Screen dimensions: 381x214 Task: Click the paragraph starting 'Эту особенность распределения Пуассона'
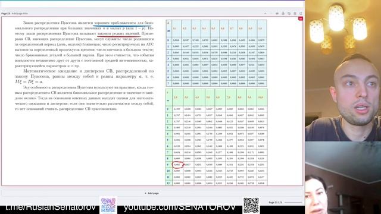84,98
